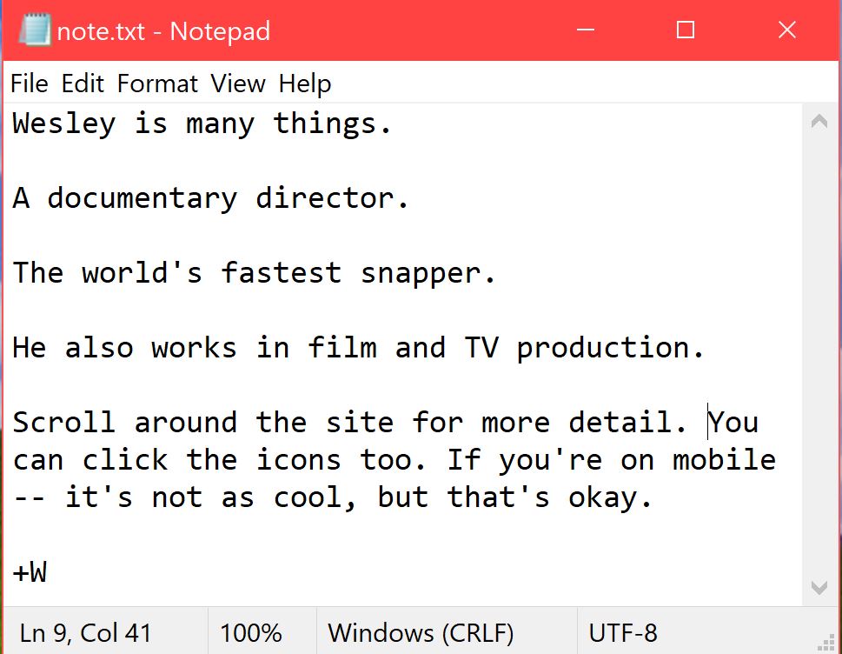This screenshot has height=654, width=842.
Task: Open the Format menu
Action: [157, 83]
